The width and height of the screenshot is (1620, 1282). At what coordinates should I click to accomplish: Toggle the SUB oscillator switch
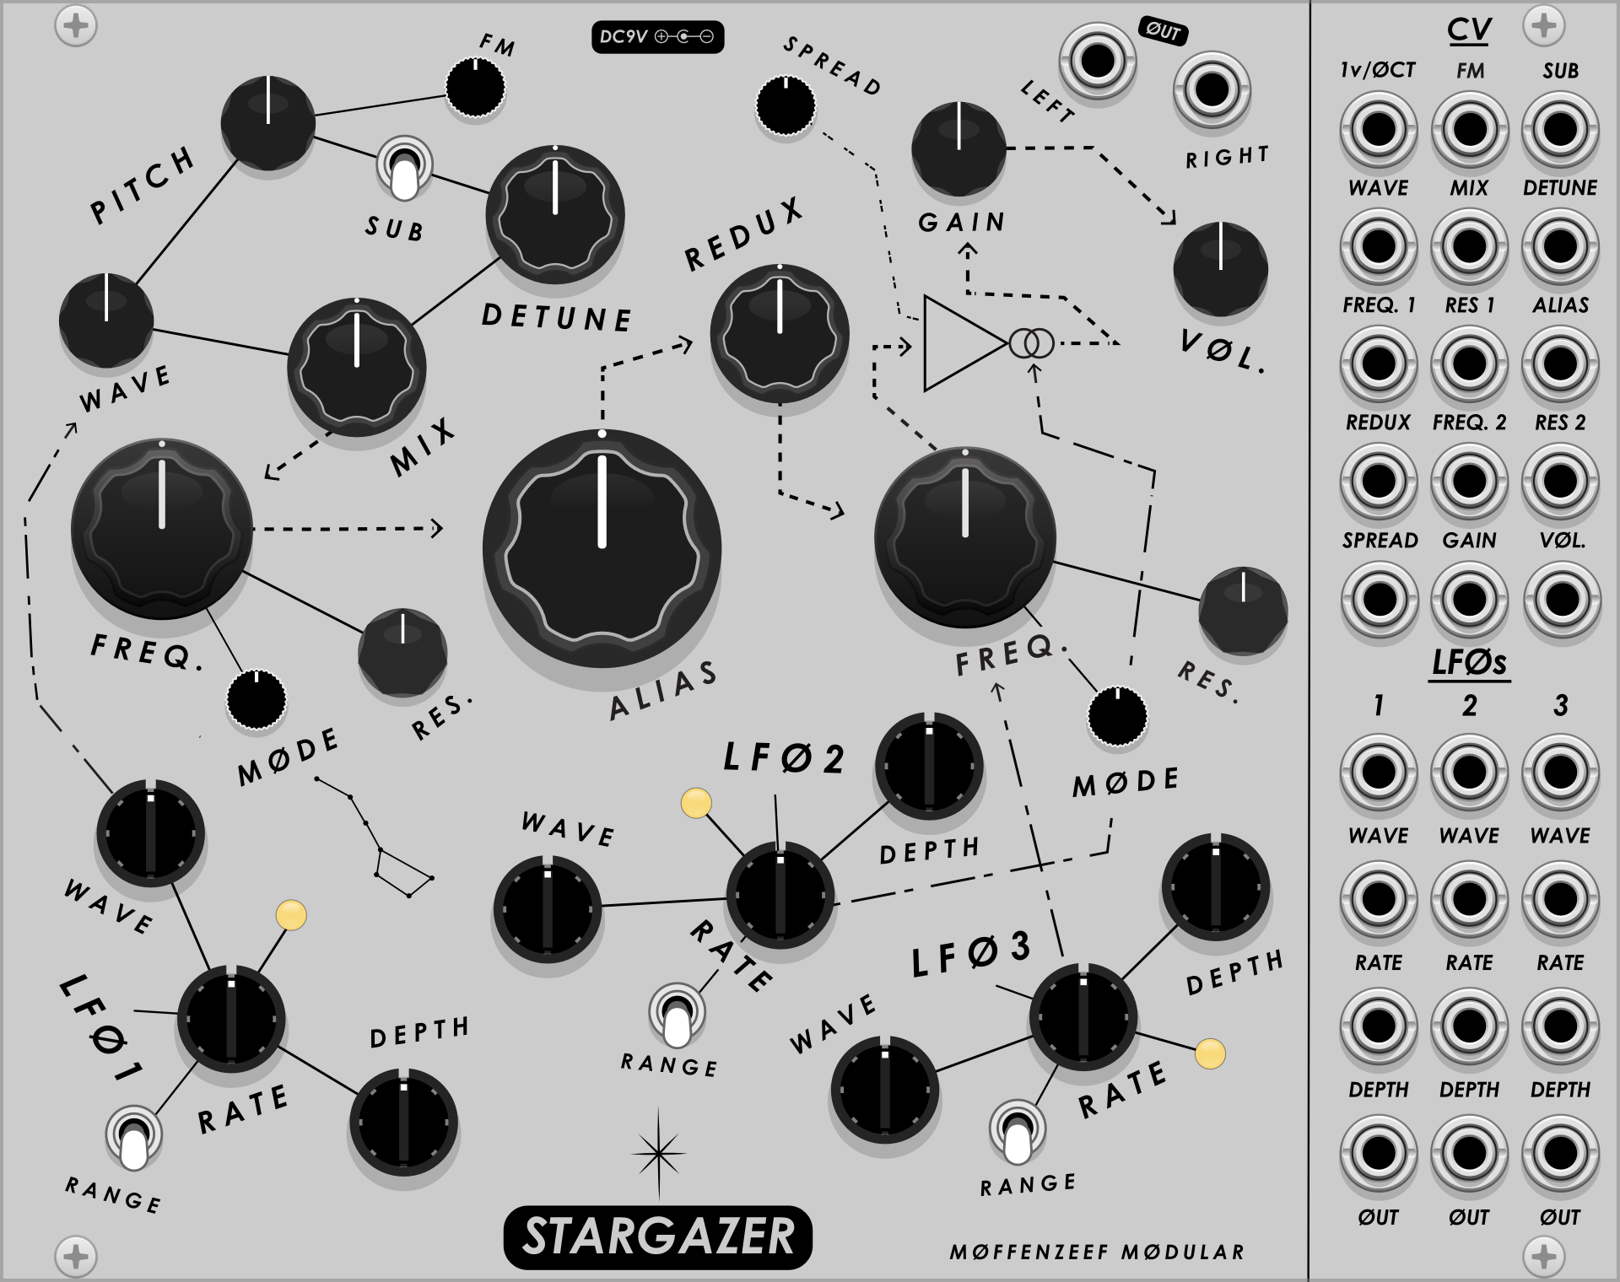point(404,169)
